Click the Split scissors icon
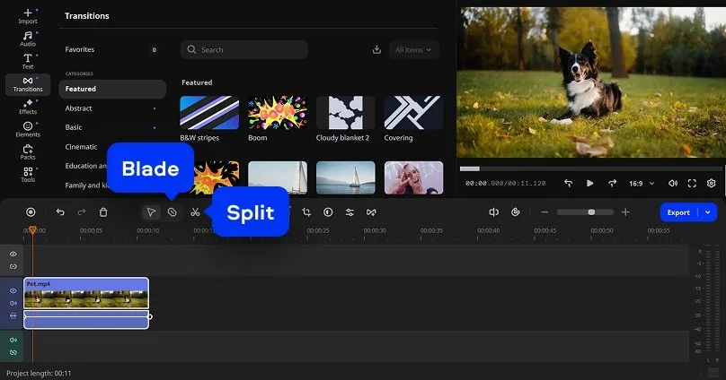 (x=195, y=212)
